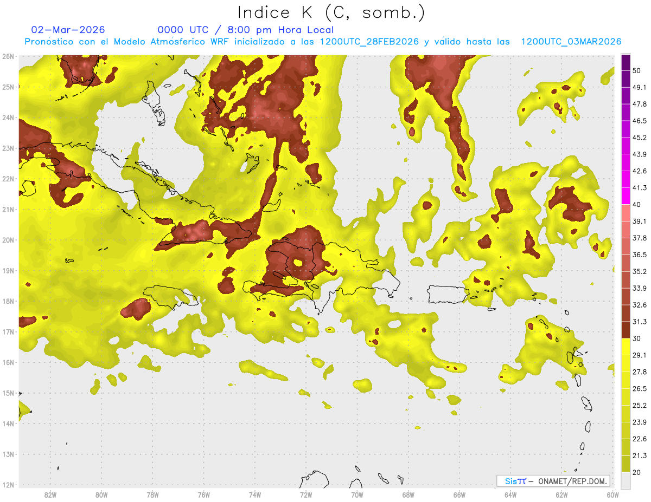Click the latitude label '24N'
The width and height of the screenshot is (651, 502).
pyautogui.click(x=8, y=118)
